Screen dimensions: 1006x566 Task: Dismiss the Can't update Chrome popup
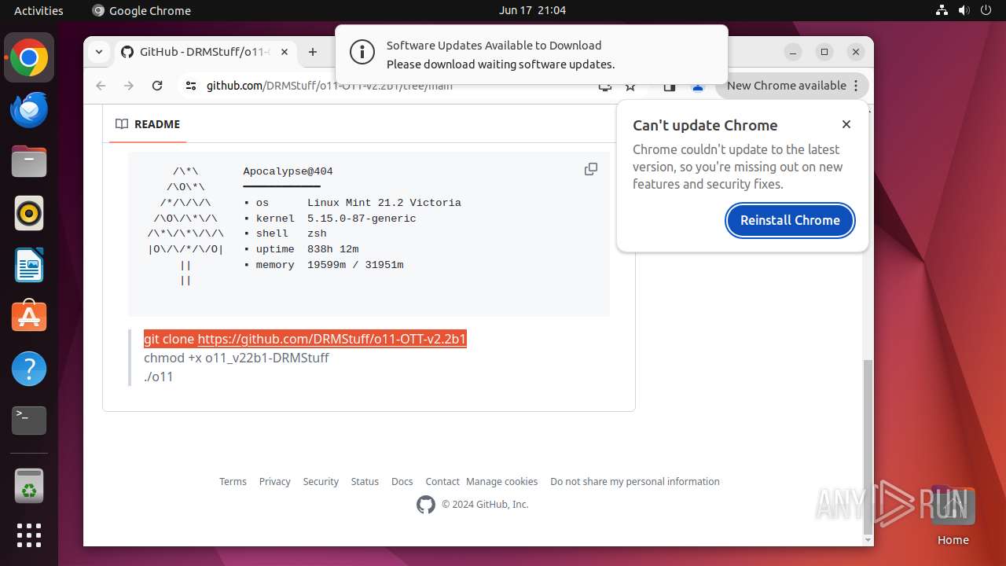pos(846,124)
